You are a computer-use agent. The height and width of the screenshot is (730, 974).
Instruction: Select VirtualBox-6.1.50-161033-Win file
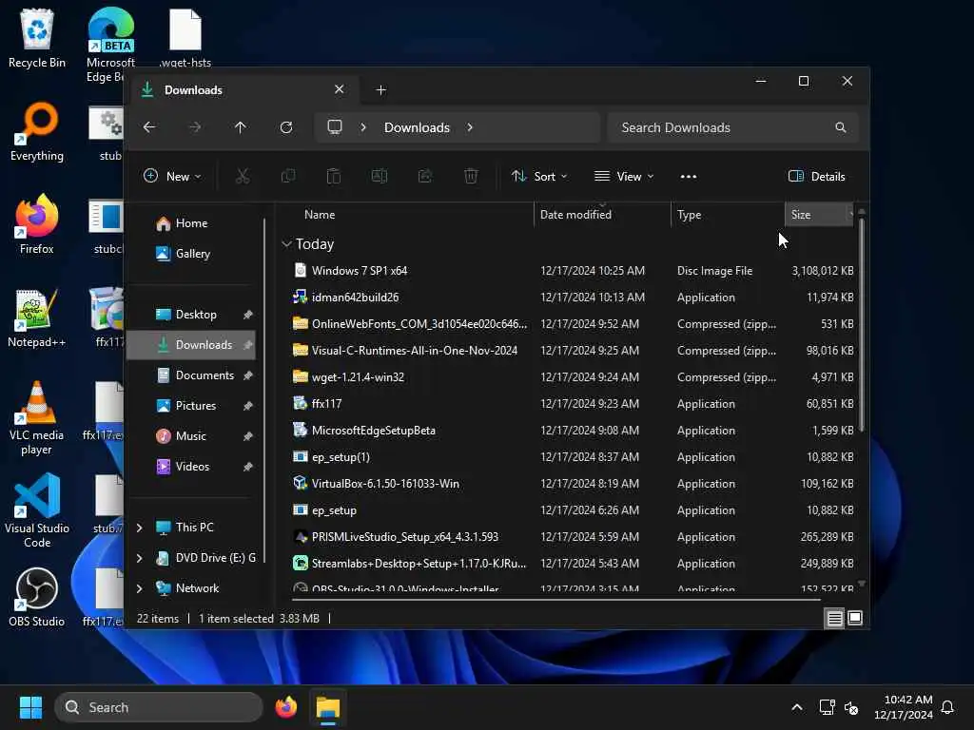pos(572,484)
